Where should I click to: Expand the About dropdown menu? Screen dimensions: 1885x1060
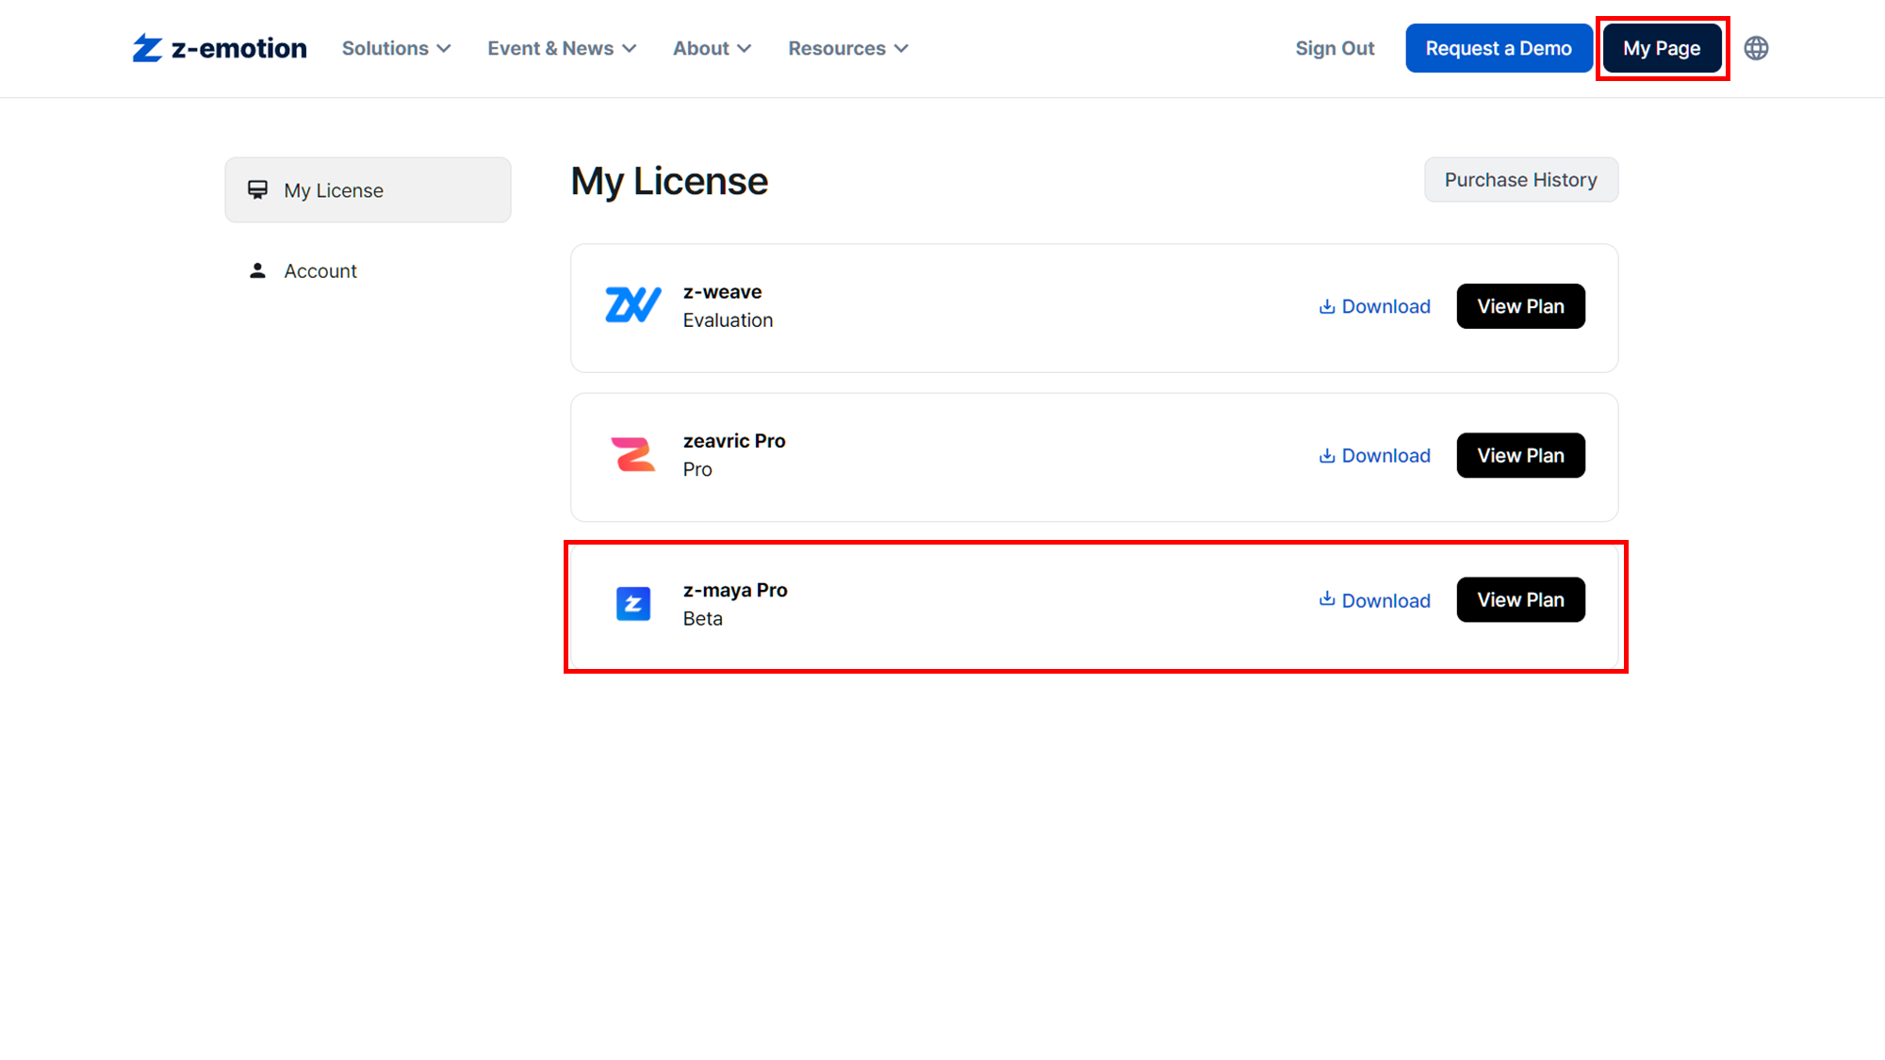coord(712,48)
